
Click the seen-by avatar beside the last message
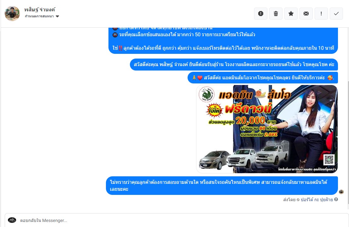[341, 192]
